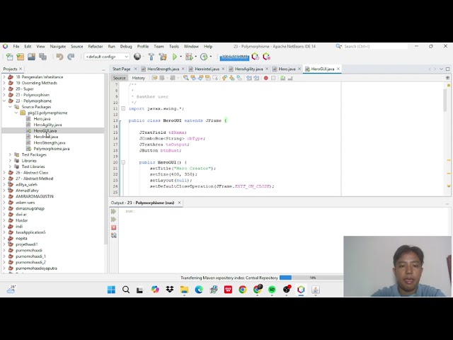This screenshot has width=453, height=340.
Task: Click the New File toolbar icon
Action: coord(9,57)
